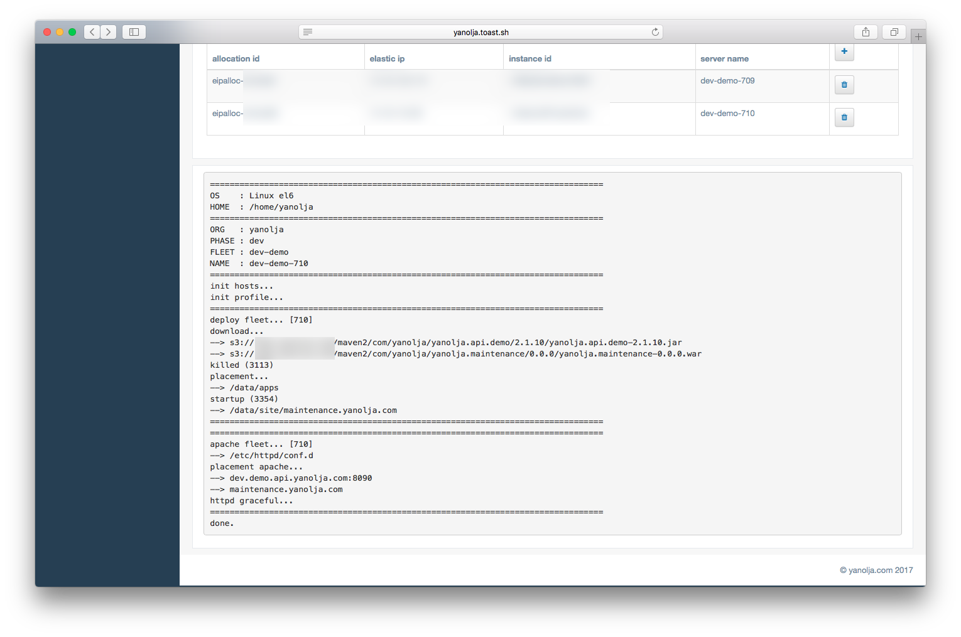Click the 'download...' log line
Viewport: 961px width, 637px height.
[237, 331]
